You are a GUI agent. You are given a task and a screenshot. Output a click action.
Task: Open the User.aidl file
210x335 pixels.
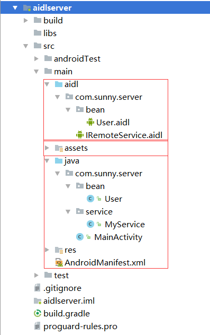click(113, 123)
